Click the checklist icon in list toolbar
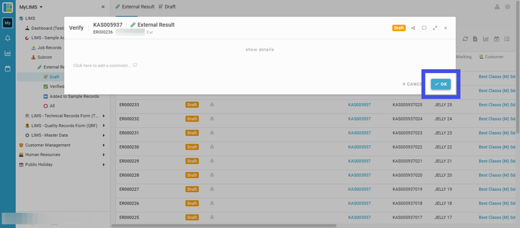520x228 pixels. (x=507, y=39)
